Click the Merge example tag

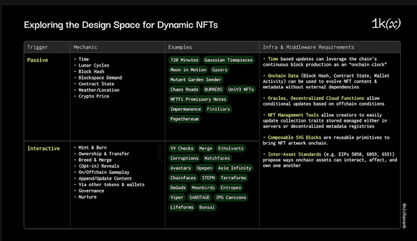(206, 149)
